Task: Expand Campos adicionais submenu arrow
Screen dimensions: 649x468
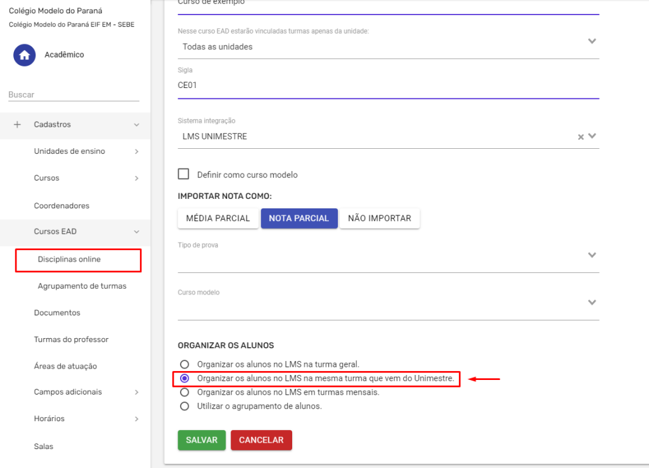Action: 136,392
